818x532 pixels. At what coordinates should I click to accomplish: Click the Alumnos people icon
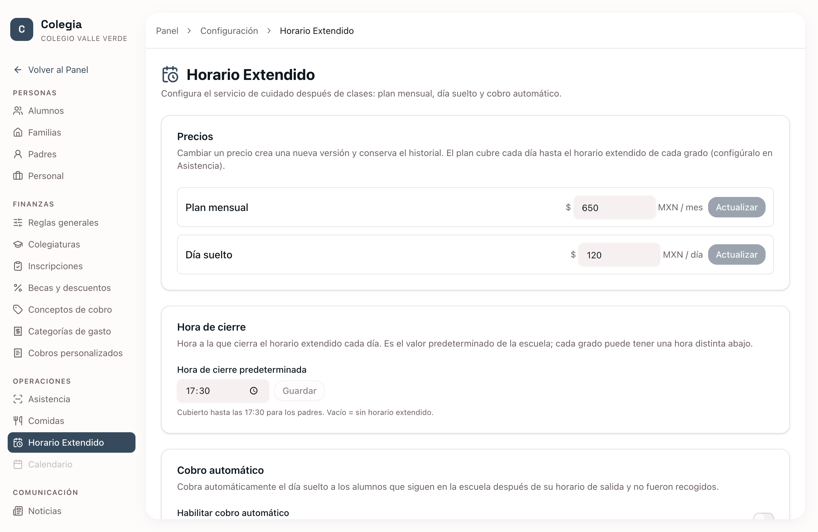point(18,111)
